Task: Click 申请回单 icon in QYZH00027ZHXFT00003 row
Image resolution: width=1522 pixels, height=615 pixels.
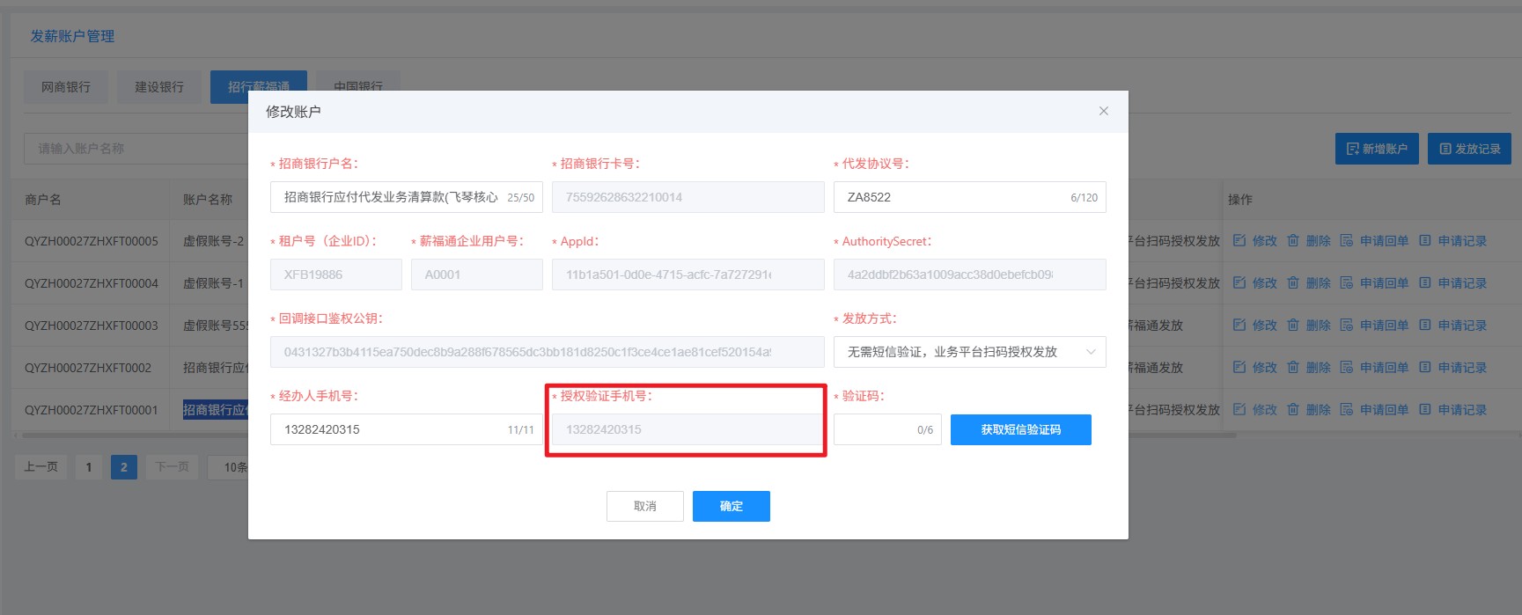Action: point(1346,325)
